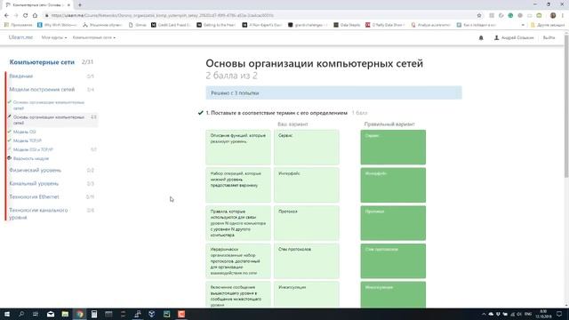Open the Gmail bookmark
The width and height of the screenshot is (569, 320).
(x=138, y=25)
